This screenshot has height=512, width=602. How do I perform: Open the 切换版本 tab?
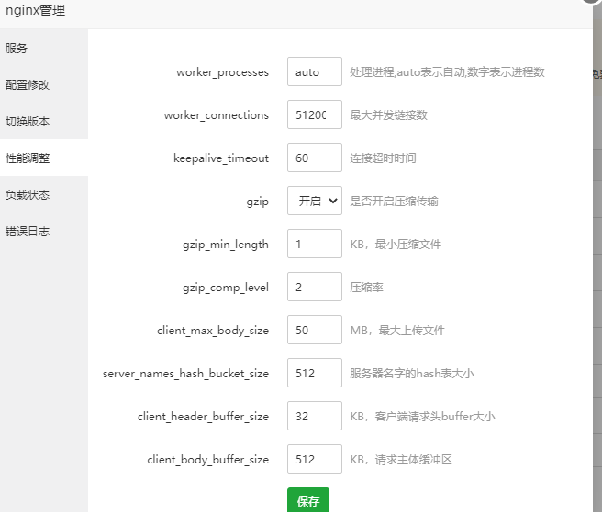pos(44,122)
